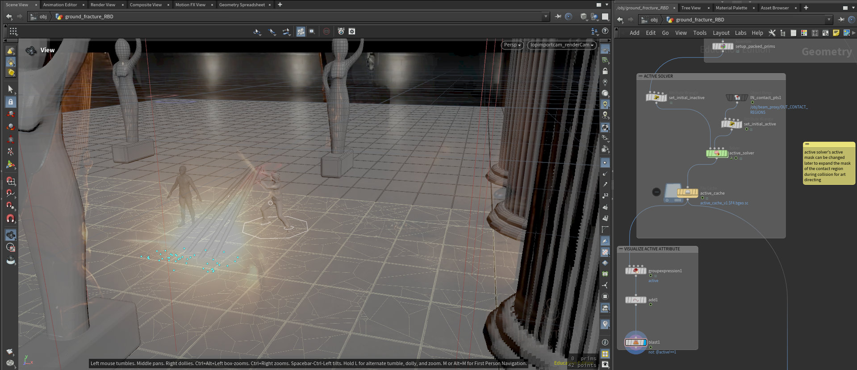Expand the network editor path dropdown arrow
This screenshot has height=370, width=857.
[829, 20]
